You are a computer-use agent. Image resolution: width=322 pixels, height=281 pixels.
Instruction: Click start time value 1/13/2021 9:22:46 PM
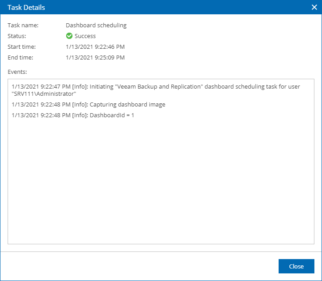coord(95,47)
